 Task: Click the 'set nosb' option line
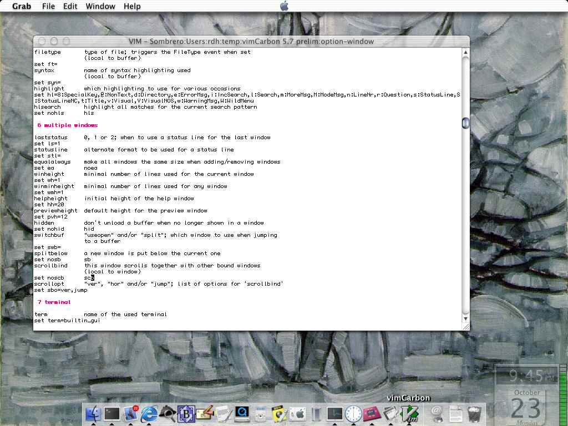[47, 260]
